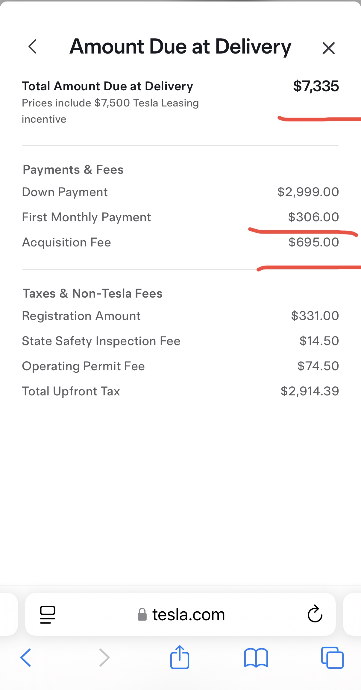Open Safari bookmarks

pyautogui.click(x=256, y=657)
